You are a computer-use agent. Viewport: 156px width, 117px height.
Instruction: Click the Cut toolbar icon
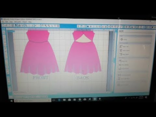coord(32,26)
